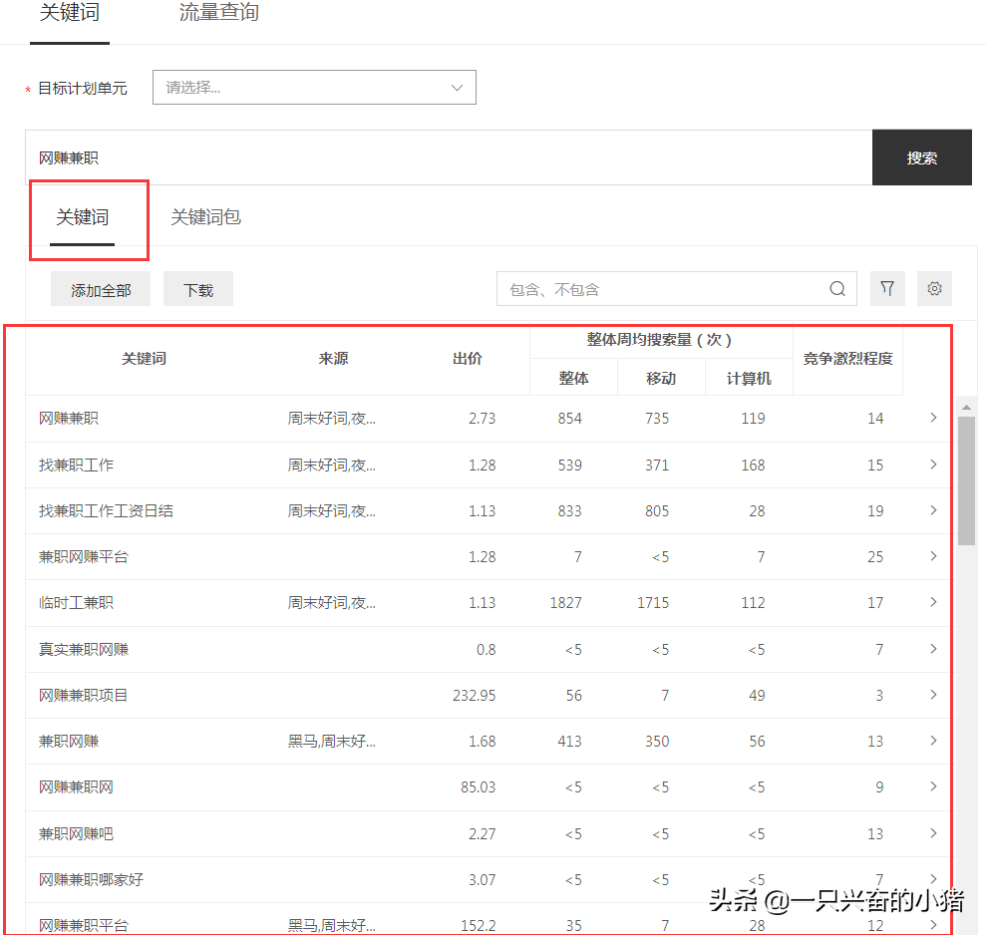Select keyword 兼职网赚吧
Viewport: 986px width, 935px height.
pyautogui.click(x=76, y=833)
